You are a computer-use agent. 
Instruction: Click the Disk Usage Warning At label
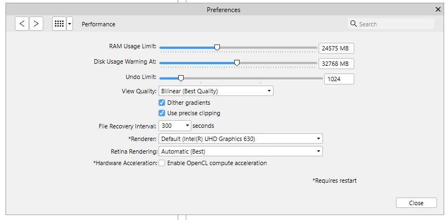[125, 61]
